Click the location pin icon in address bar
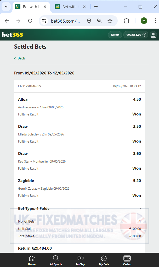The height and width of the screenshot is (267, 159). (89, 21)
